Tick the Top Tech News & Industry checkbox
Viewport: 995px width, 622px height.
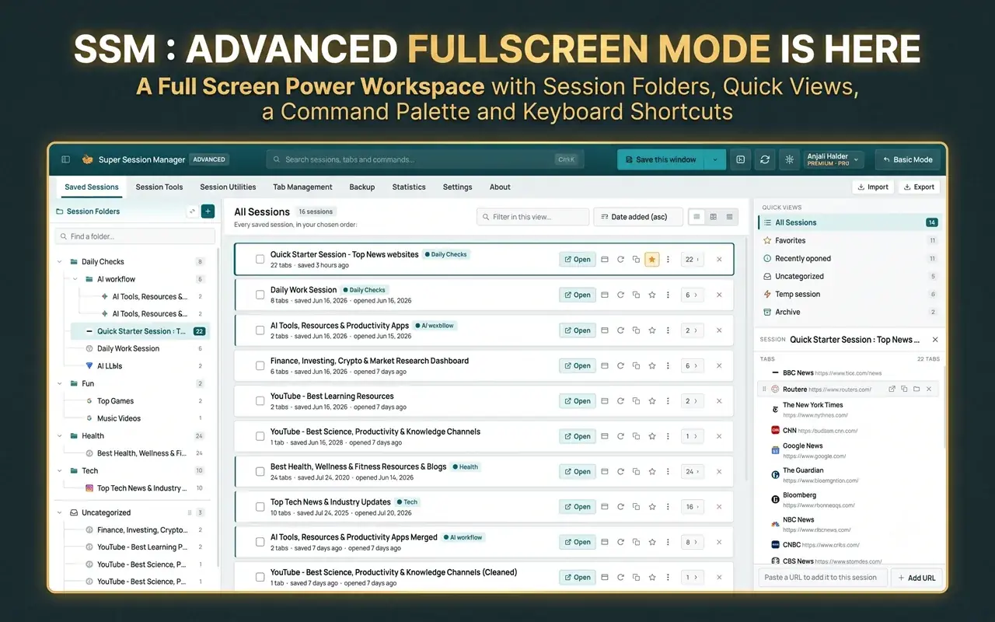click(x=260, y=507)
